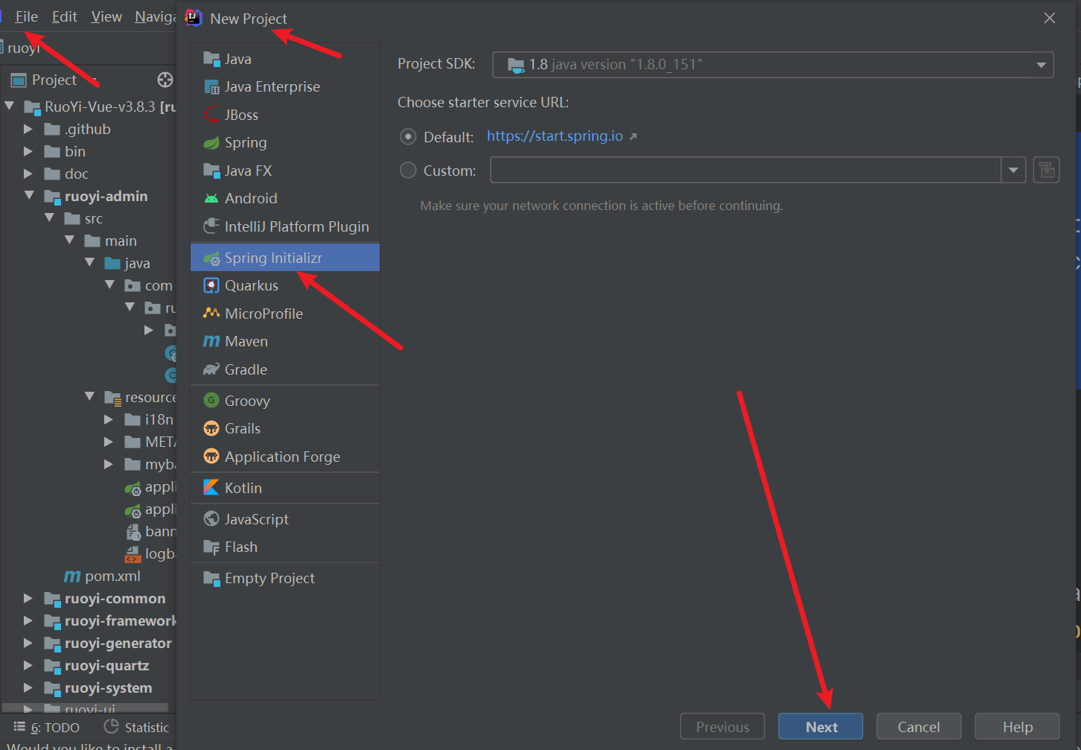This screenshot has height=750, width=1081.
Task: Open the File menu
Action: [27, 17]
